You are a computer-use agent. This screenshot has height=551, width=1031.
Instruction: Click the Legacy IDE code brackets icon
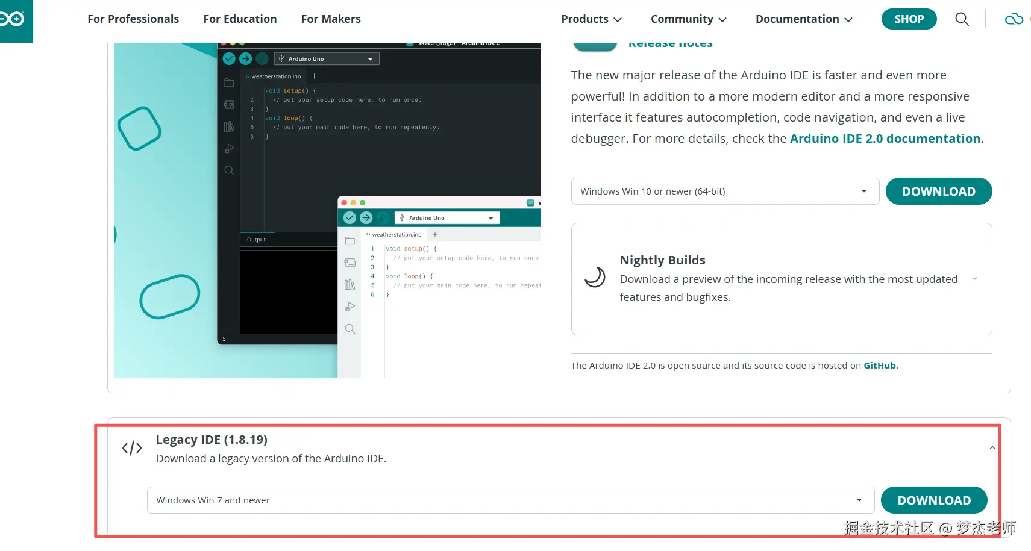click(132, 448)
